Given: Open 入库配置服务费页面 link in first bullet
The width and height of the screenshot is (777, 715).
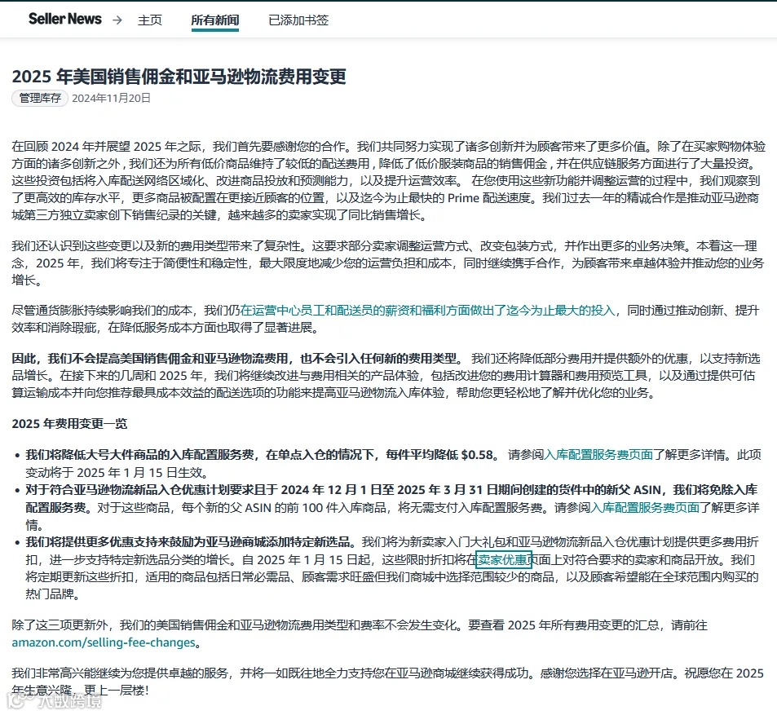Looking at the screenshot, I should coord(598,455).
